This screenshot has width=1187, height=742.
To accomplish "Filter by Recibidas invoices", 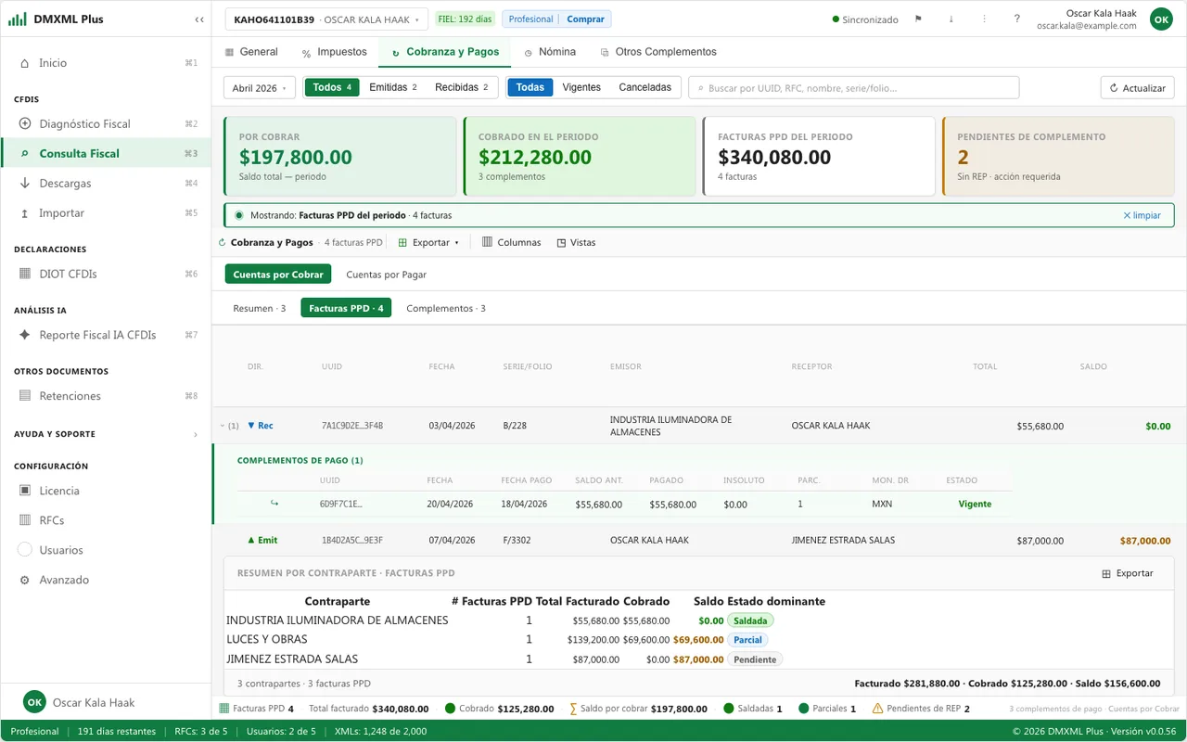I will [461, 87].
